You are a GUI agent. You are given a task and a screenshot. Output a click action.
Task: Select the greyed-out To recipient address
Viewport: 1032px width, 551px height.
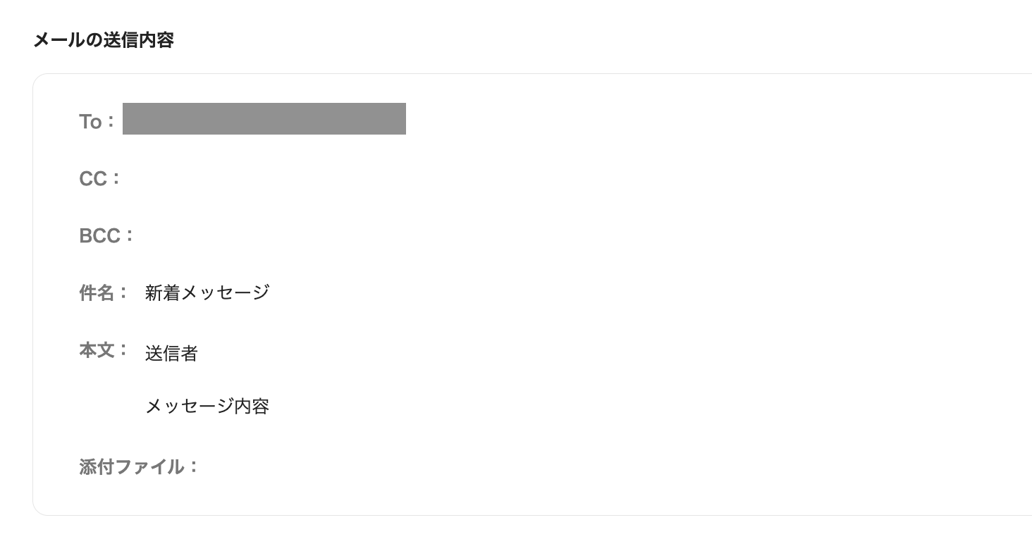tap(264, 119)
